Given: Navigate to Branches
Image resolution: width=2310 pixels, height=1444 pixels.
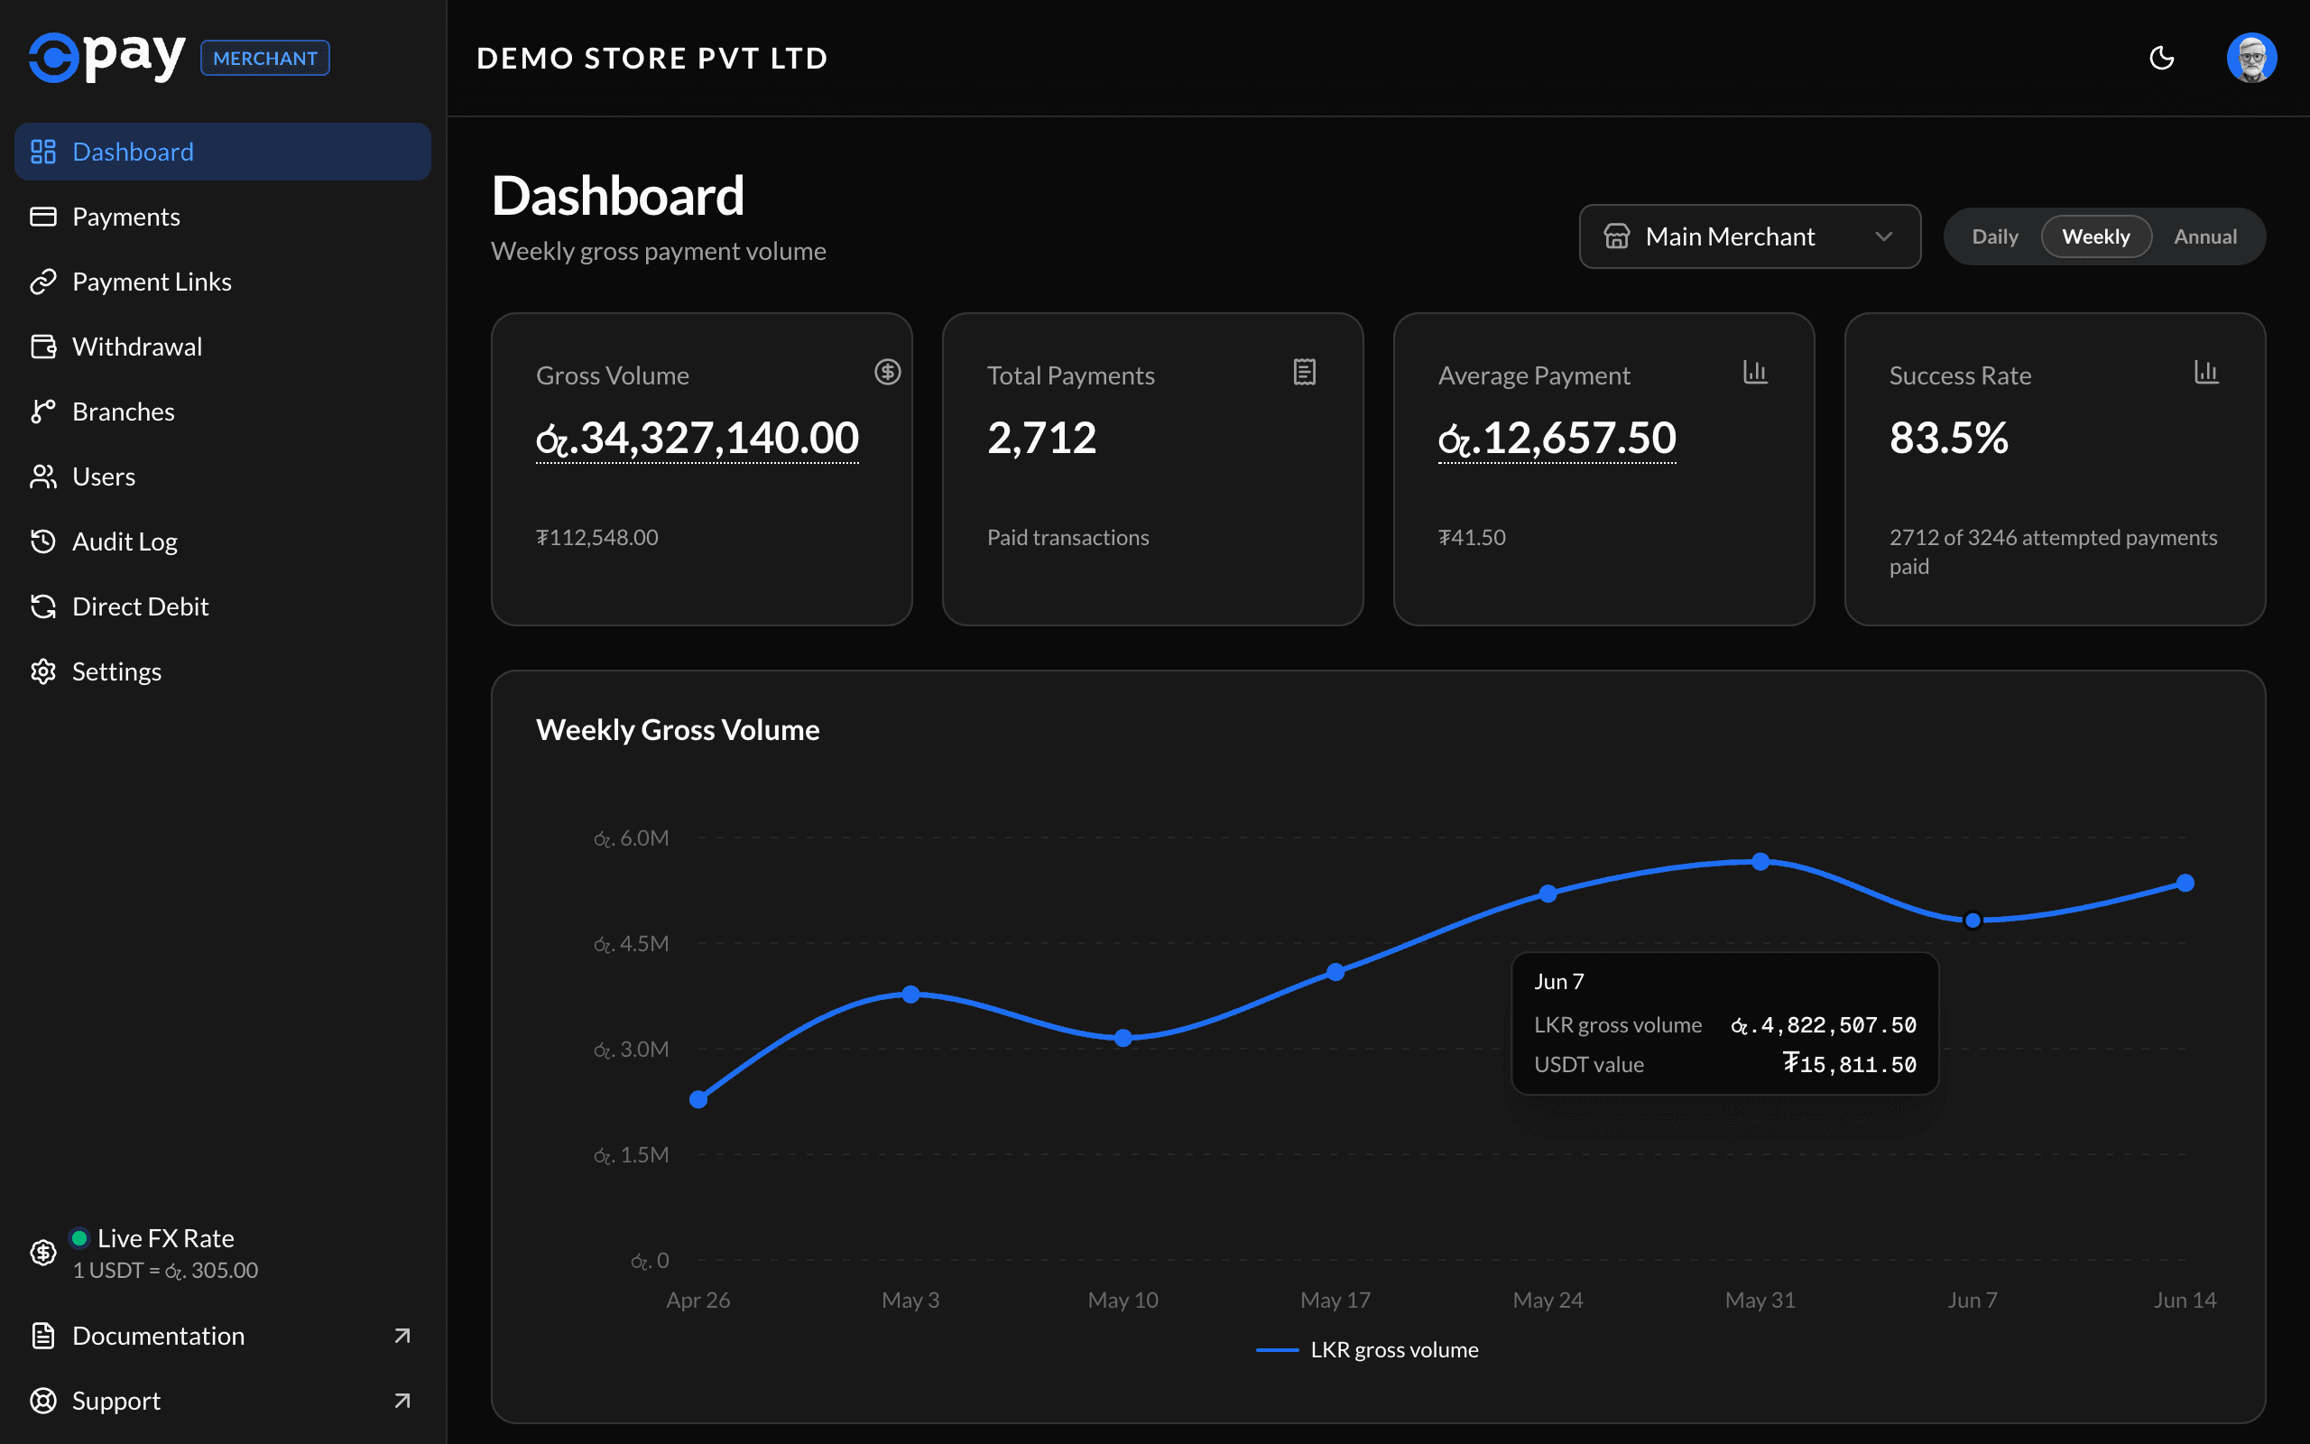Looking at the screenshot, I should (222, 412).
